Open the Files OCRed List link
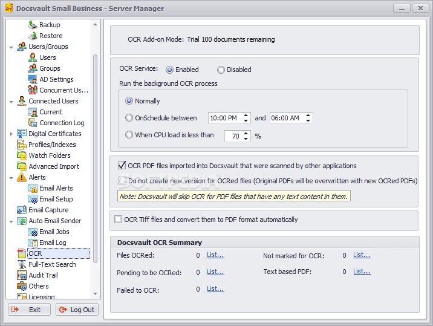The image size is (433, 326). (215, 255)
